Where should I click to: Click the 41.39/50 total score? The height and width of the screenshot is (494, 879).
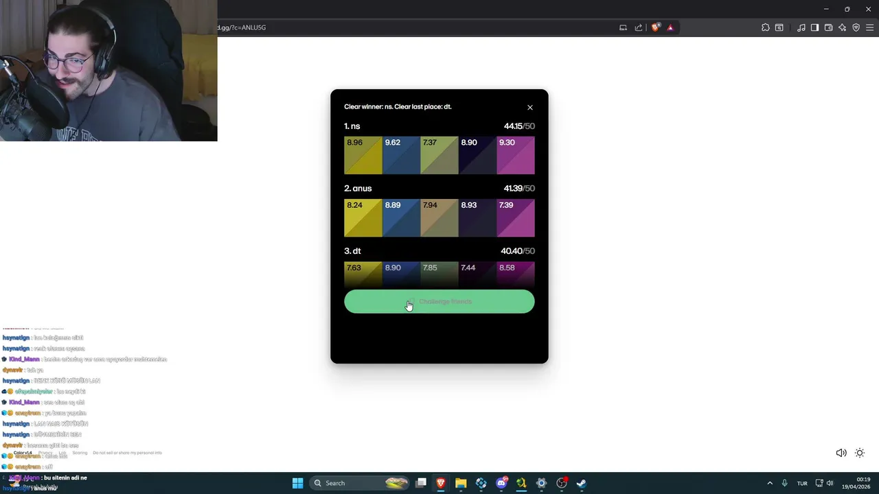[x=519, y=189]
